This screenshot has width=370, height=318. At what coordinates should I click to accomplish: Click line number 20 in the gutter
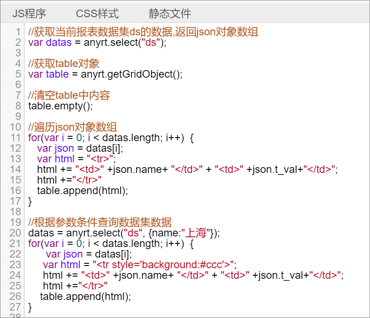tap(15, 233)
